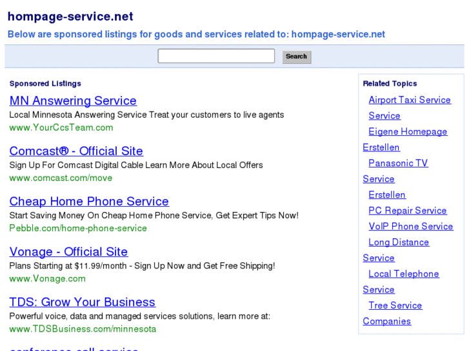Click the www.TDSBusiness.com/minnesota URL text
This screenshot has width=469, height=351.
point(83,329)
